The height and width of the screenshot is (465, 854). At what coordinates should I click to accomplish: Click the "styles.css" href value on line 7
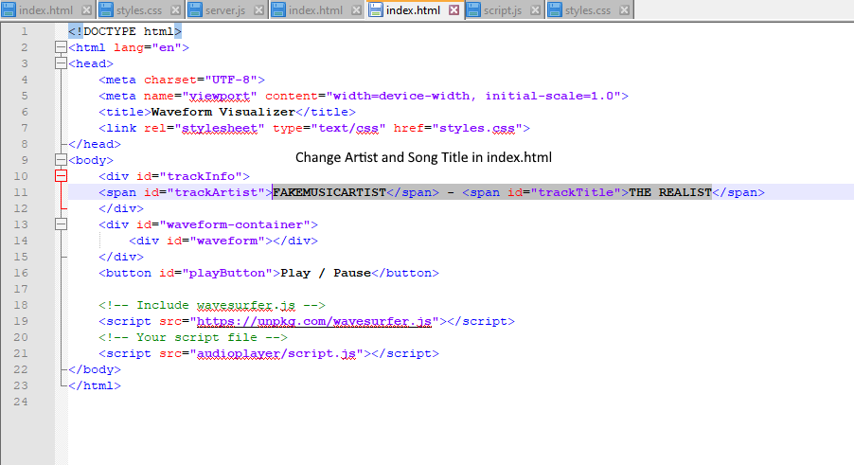click(477, 128)
